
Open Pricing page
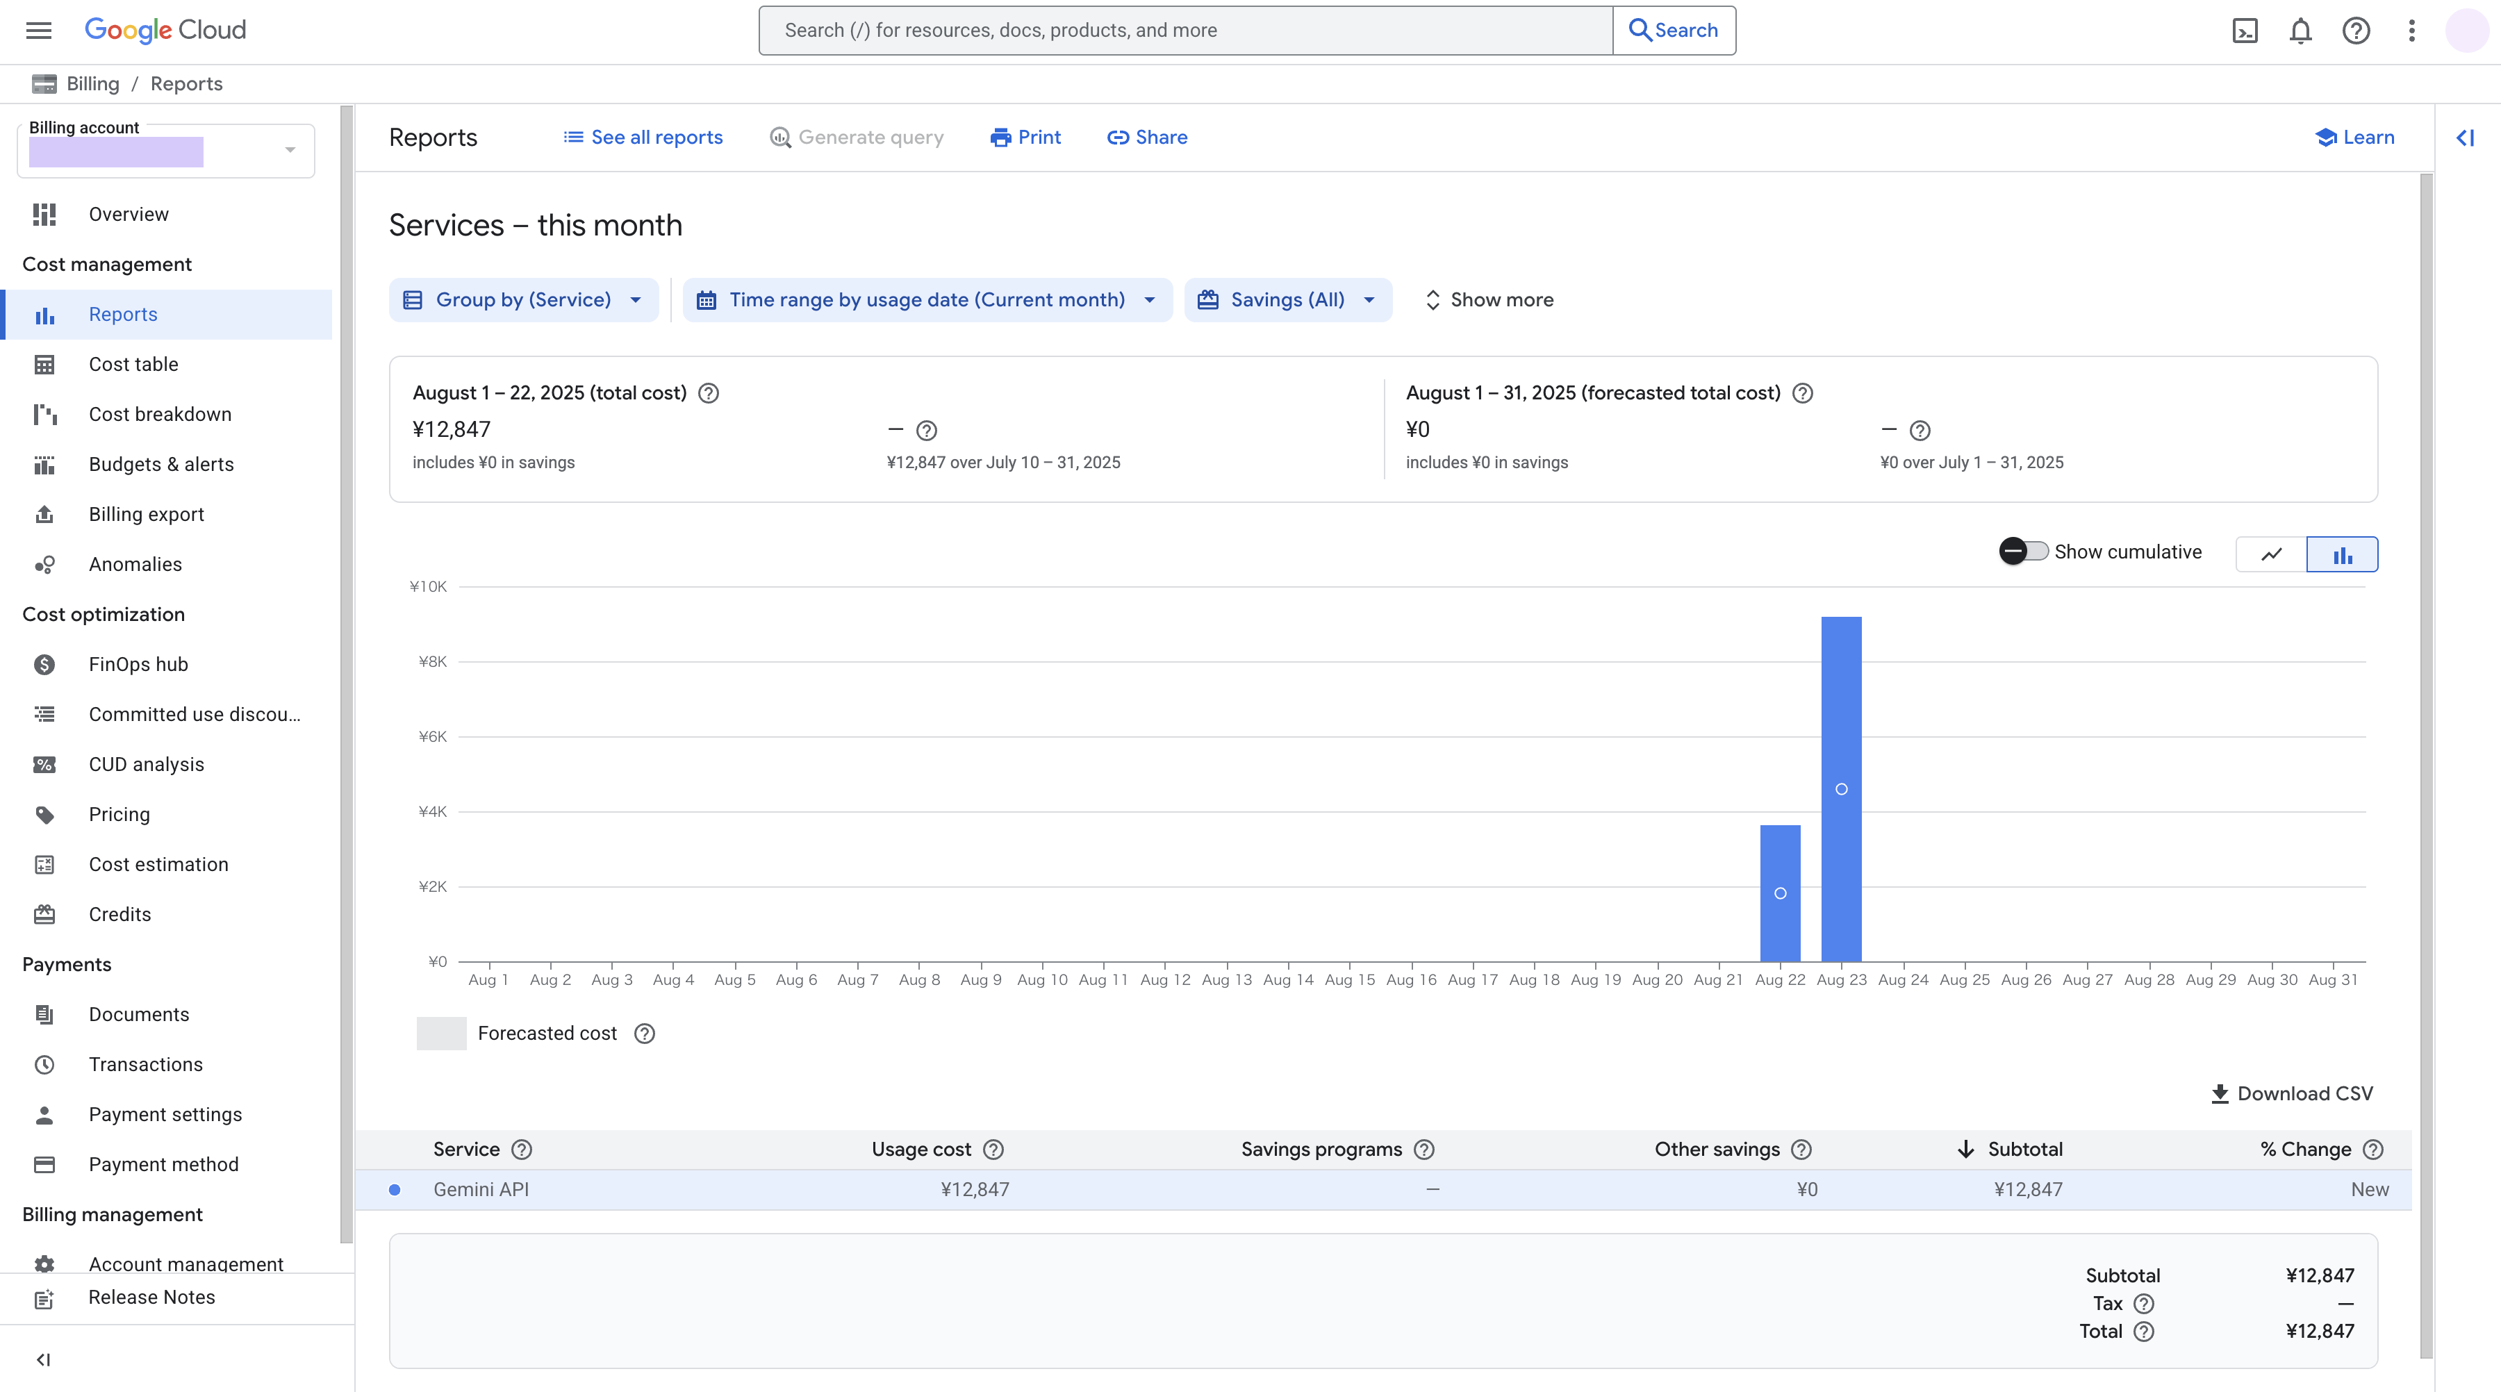click(166, 814)
